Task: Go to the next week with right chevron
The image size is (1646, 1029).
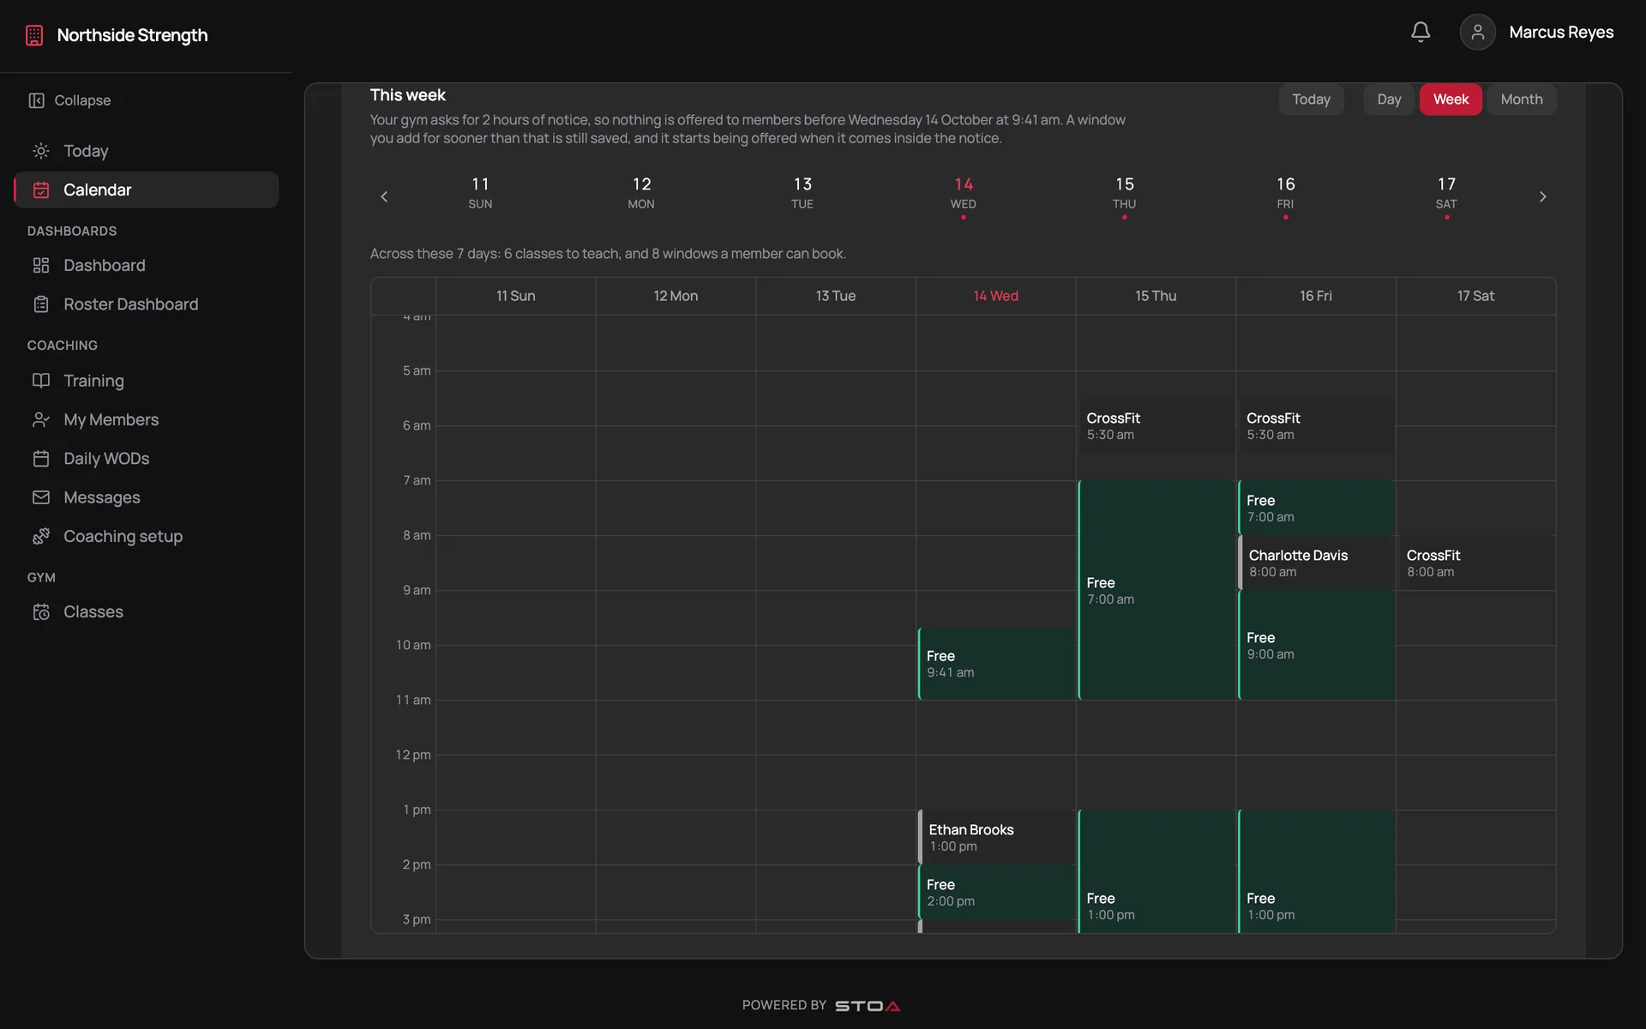Action: [x=1542, y=196]
